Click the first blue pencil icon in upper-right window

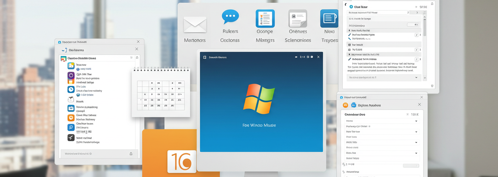350,35
